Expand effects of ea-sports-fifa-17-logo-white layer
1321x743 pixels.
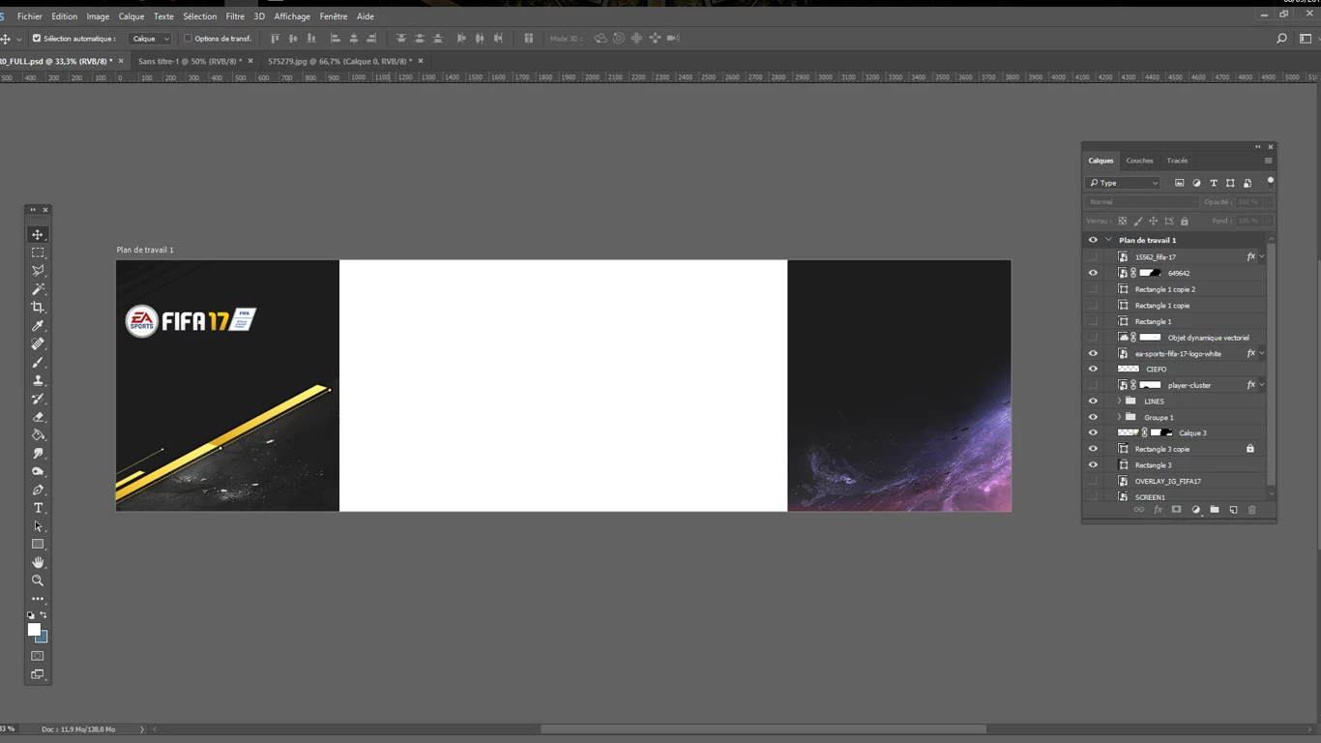1261,353
